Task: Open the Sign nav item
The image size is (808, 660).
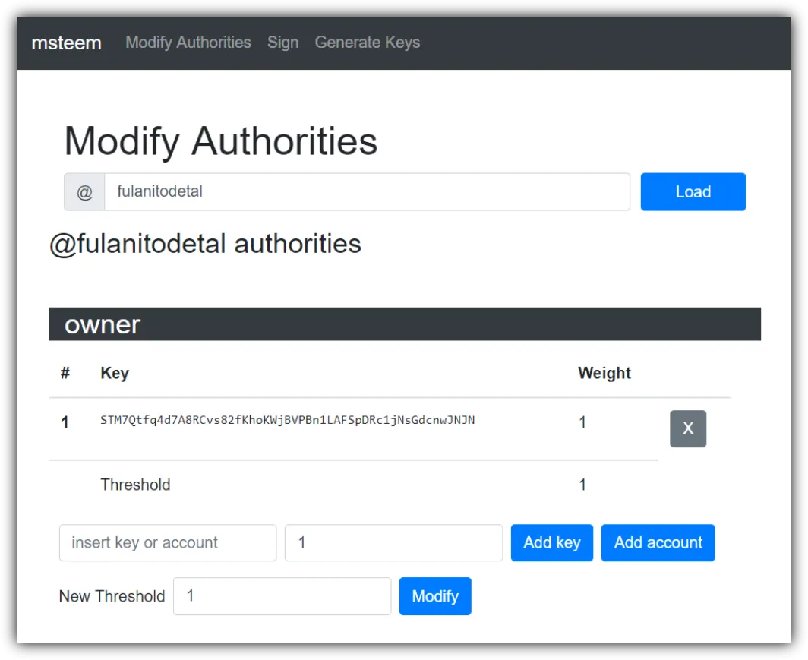Action: [283, 43]
